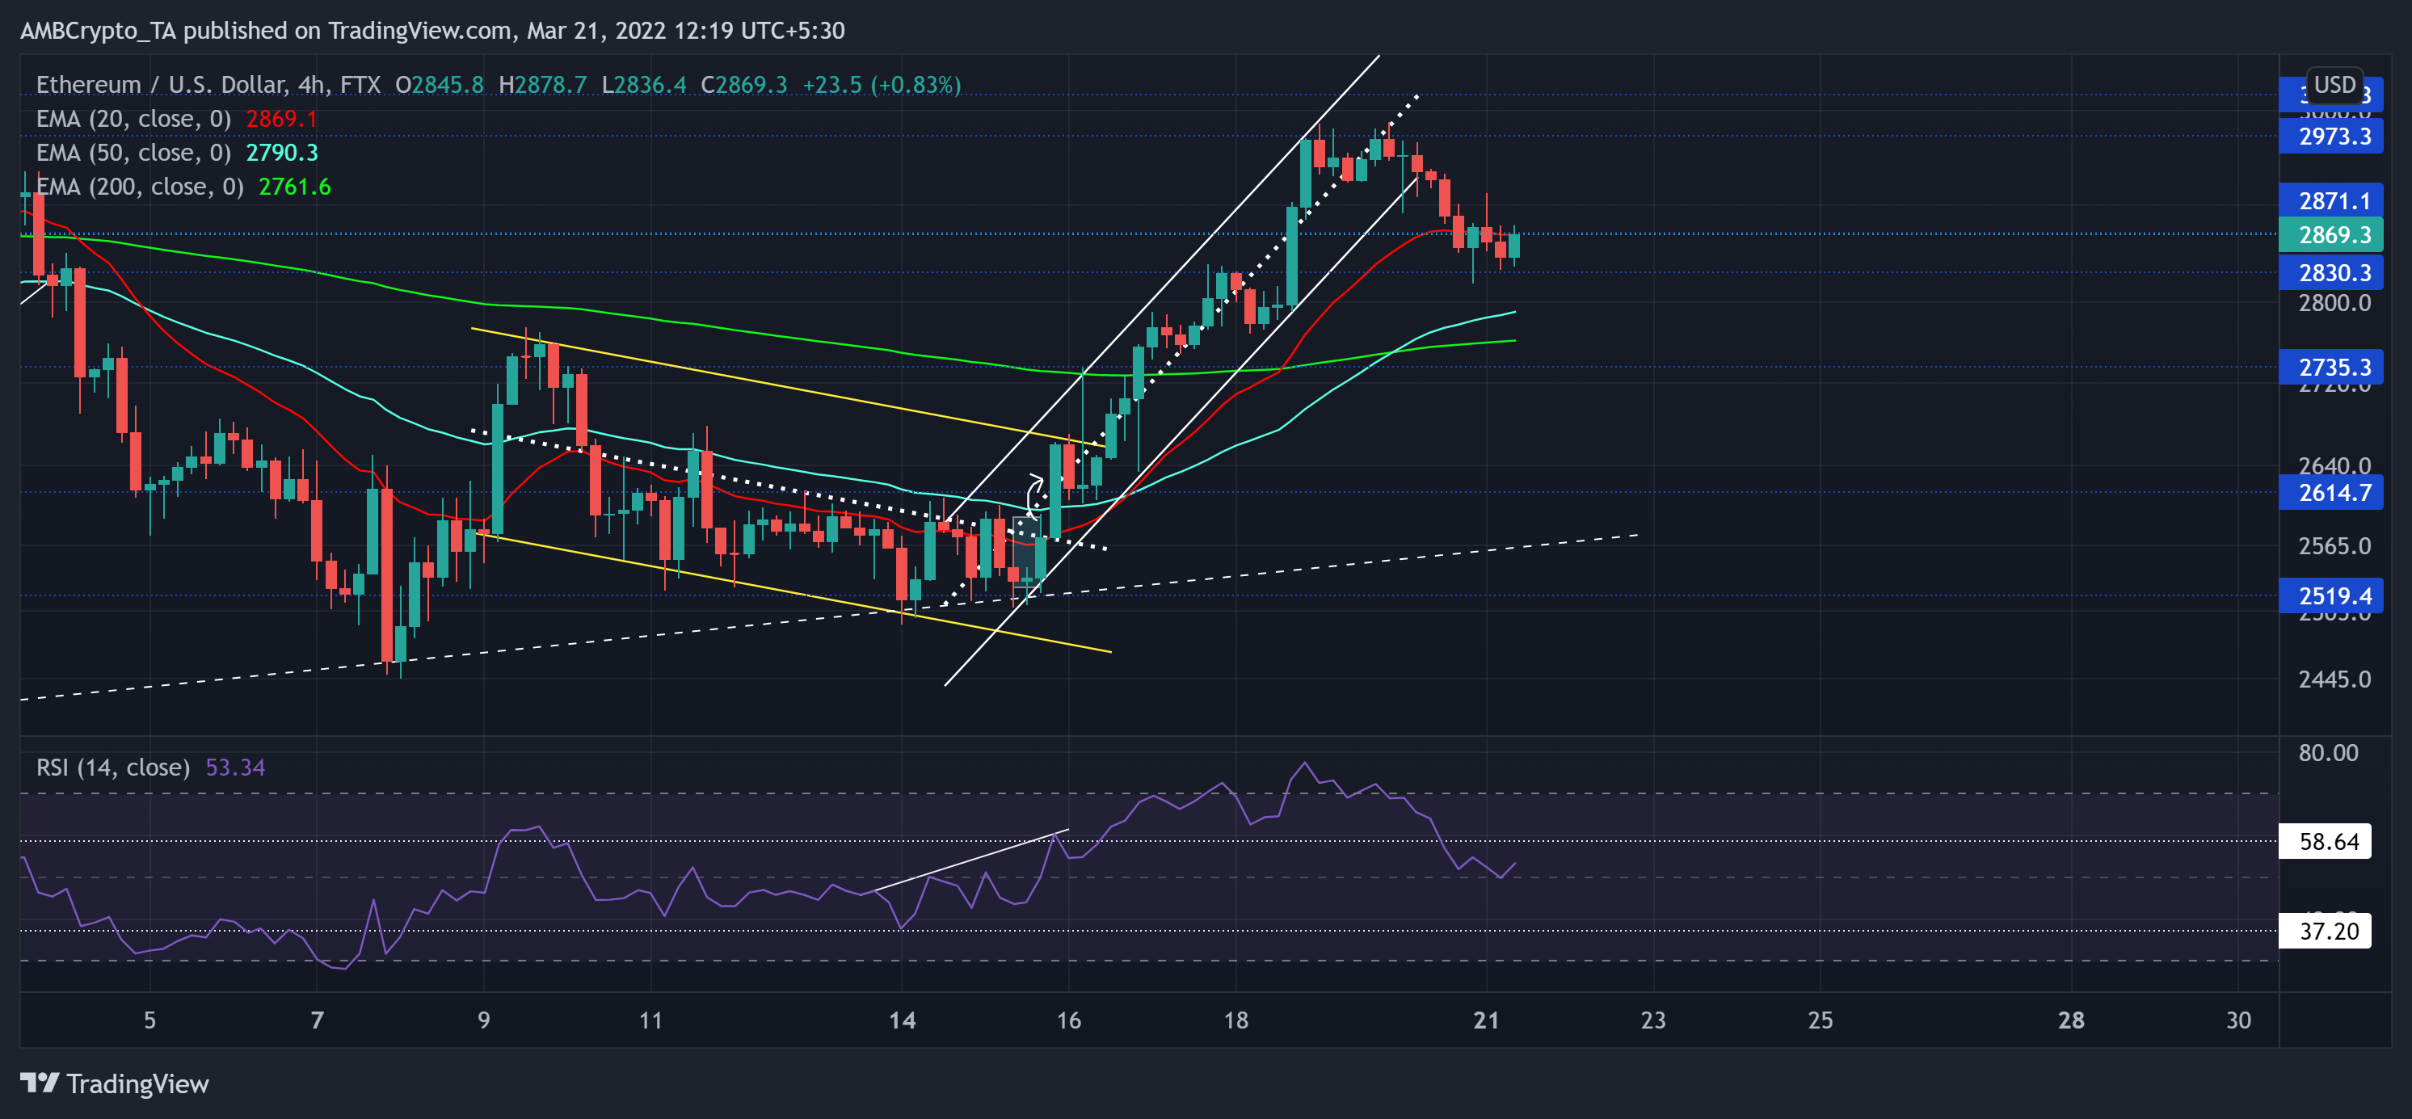Click the EMA 20 value 2869.1
This screenshot has height=1119, width=2412.
coord(282,119)
